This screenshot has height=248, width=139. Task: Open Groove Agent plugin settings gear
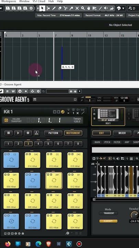(38, 91)
